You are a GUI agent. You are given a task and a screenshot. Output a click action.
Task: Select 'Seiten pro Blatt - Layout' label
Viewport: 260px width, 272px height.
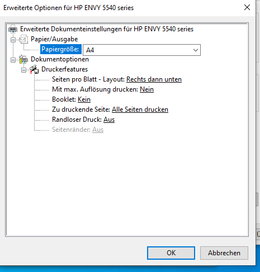[x=88, y=79]
